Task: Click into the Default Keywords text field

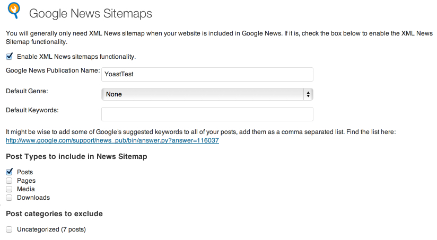Action: 207,114
